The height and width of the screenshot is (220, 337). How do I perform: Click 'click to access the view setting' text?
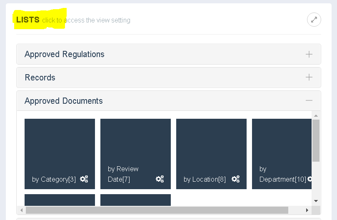[86, 20]
